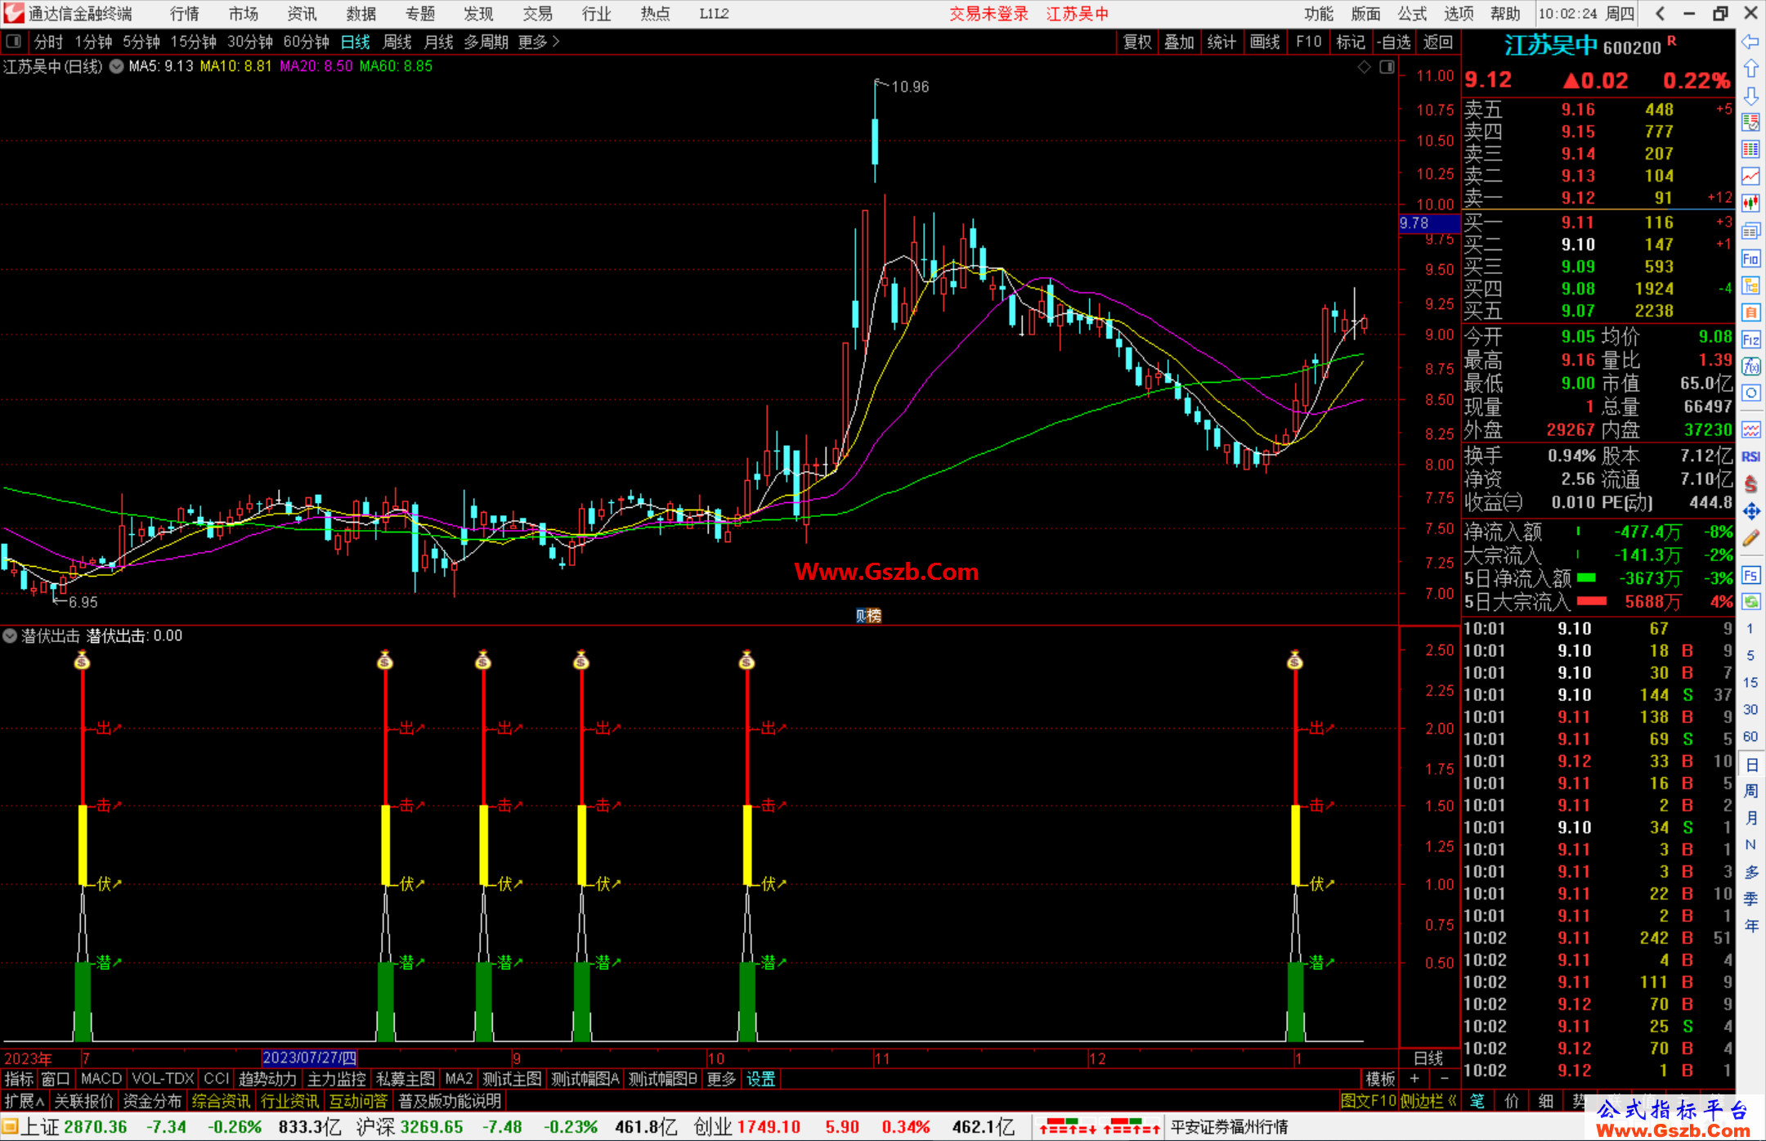Open the 模板 template menu
The image size is (1766, 1141).
point(1380,1079)
